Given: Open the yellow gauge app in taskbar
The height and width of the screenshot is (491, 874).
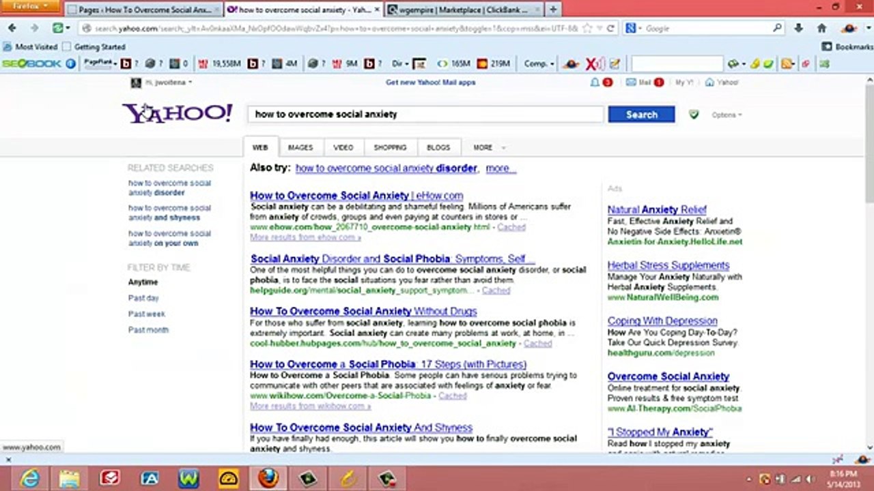Looking at the screenshot, I should point(229,479).
